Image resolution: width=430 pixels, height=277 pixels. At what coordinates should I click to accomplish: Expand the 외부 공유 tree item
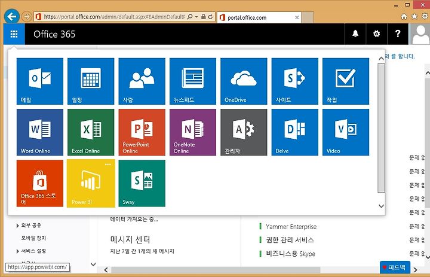pyautogui.click(x=17, y=226)
